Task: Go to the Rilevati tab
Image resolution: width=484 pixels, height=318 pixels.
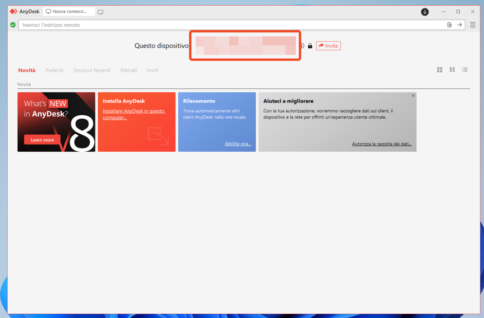Action: (x=129, y=70)
